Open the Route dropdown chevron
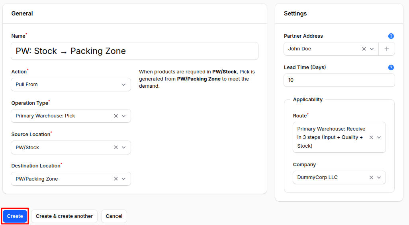The width and height of the screenshot is (409, 225). (379, 137)
